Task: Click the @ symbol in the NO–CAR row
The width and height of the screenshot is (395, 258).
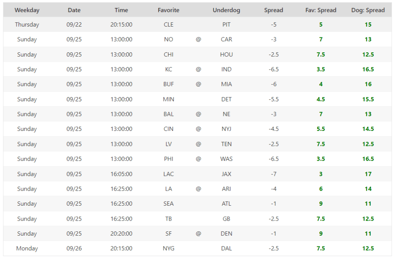Action: tap(198, 39)
